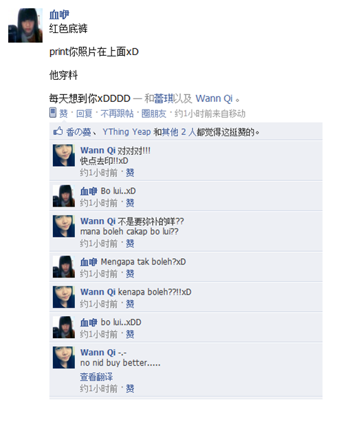Open 血咿 avatar beside 'Bo lui..xD' comment
The image size is (339, 429).
(64, 196)
